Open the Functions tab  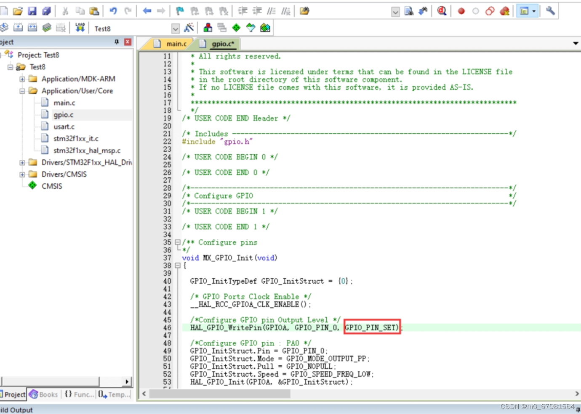point(79,394)
